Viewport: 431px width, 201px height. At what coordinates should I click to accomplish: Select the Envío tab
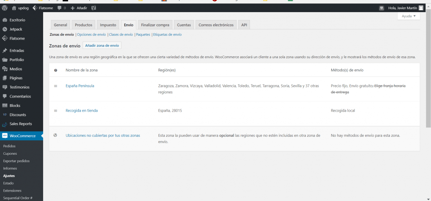pyautogui.click(x=129, y=25)
